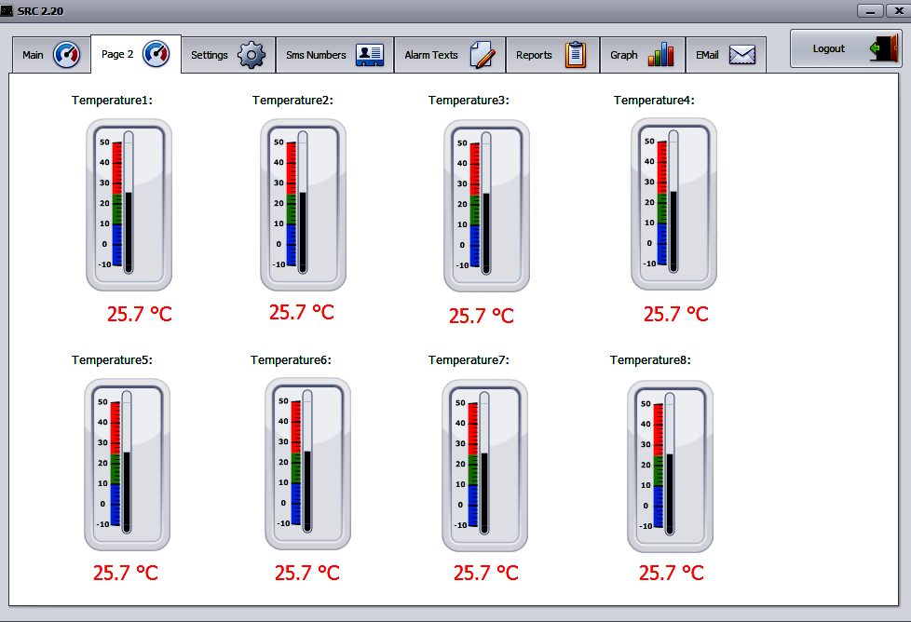This screenshot has height=622, width=911.
Task: Click the Temperature7 reading 25.7 °C
Action: (485, 573)
